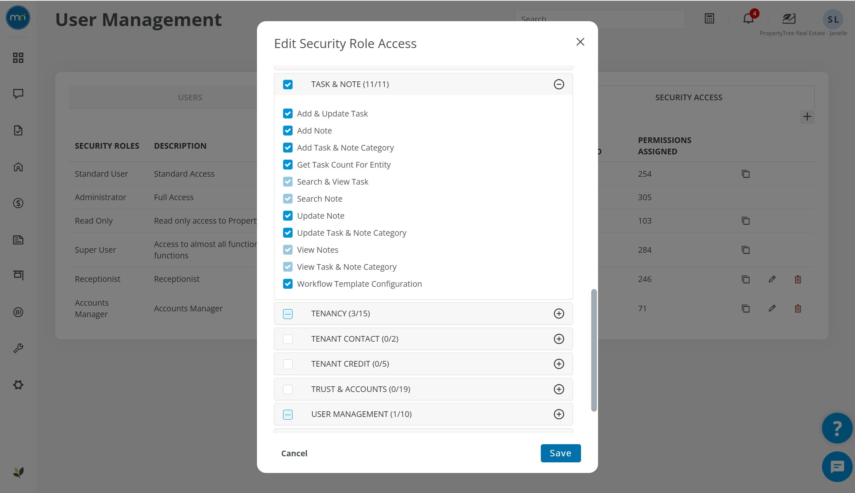
Task: Open the BI reports icon in sidebar
Action: click(x=18, y=312)
